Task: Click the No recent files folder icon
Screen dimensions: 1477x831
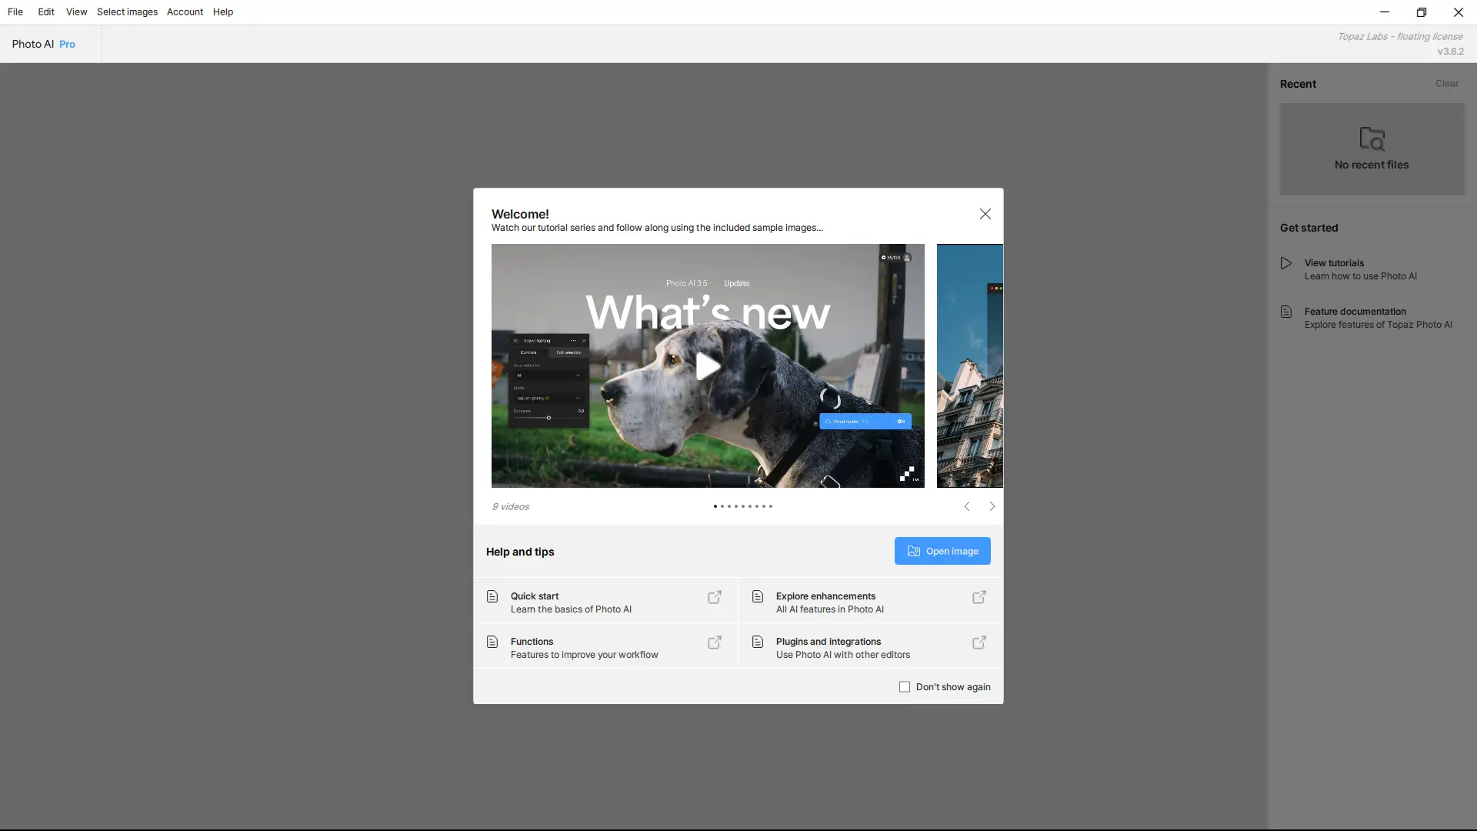Action: coord(1372,138)
